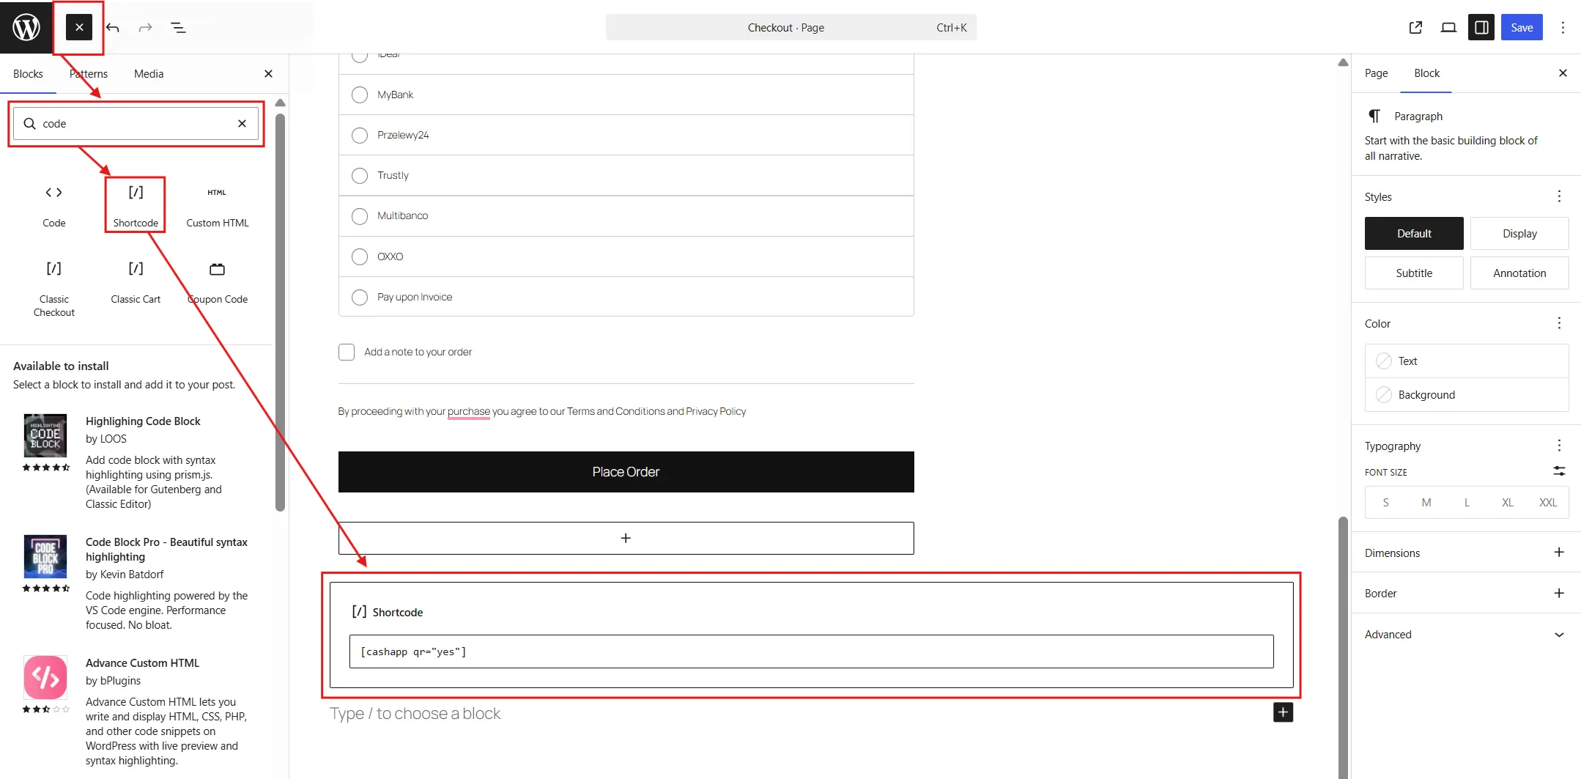
Task: Insert the Custom HTML block
Action: click(x=217, y=206)
